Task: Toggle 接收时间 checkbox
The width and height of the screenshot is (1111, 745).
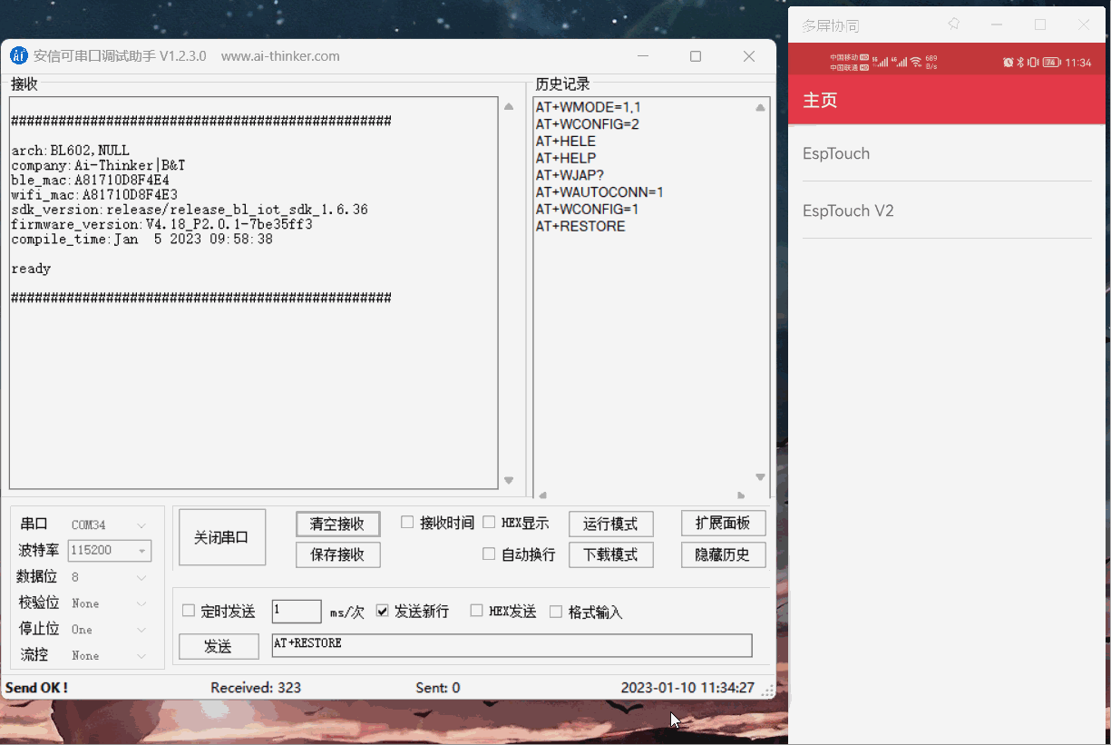Action: [407, 523]
